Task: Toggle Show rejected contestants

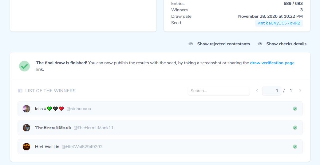Action: click(x=219, y=44)
